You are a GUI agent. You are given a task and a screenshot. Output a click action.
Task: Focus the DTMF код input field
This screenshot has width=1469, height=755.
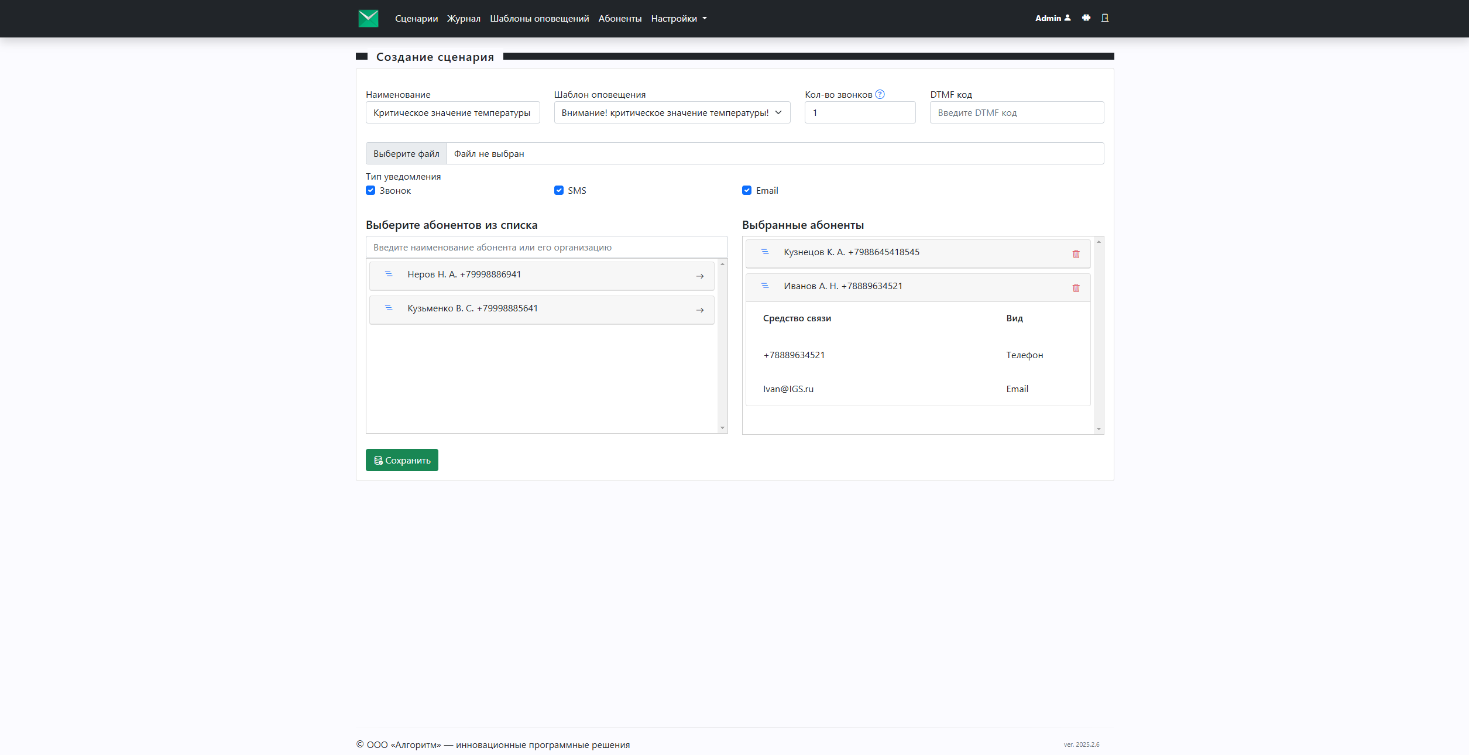point(1017,112)
